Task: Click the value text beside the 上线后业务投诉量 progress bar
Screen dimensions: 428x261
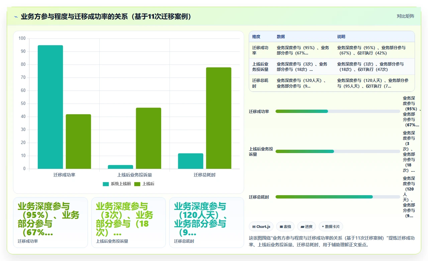Action: 409,151
